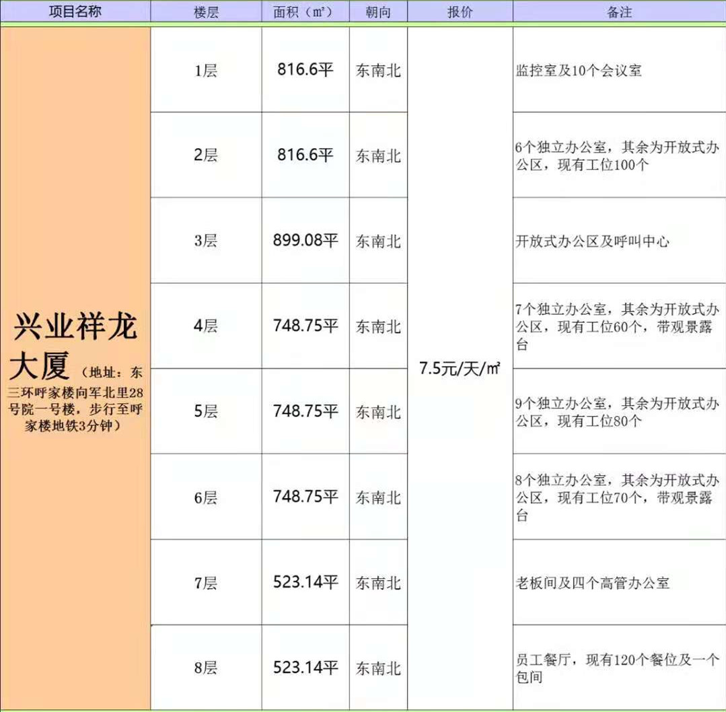
Task: Click the 面积（㎡） column header
Action: (305, 11)
